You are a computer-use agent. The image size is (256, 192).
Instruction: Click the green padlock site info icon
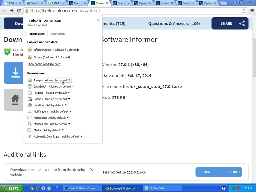coord(26,11)
